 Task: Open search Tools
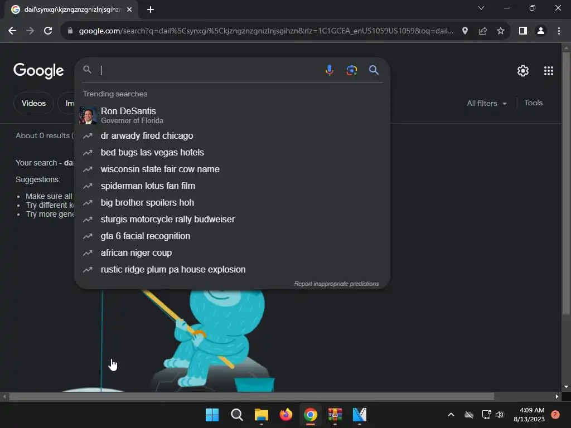533,103
